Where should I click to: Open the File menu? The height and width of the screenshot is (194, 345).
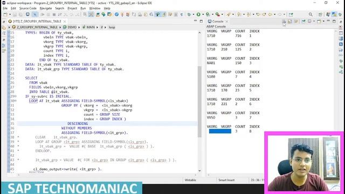pyautogui.click(x=5, y=9)
